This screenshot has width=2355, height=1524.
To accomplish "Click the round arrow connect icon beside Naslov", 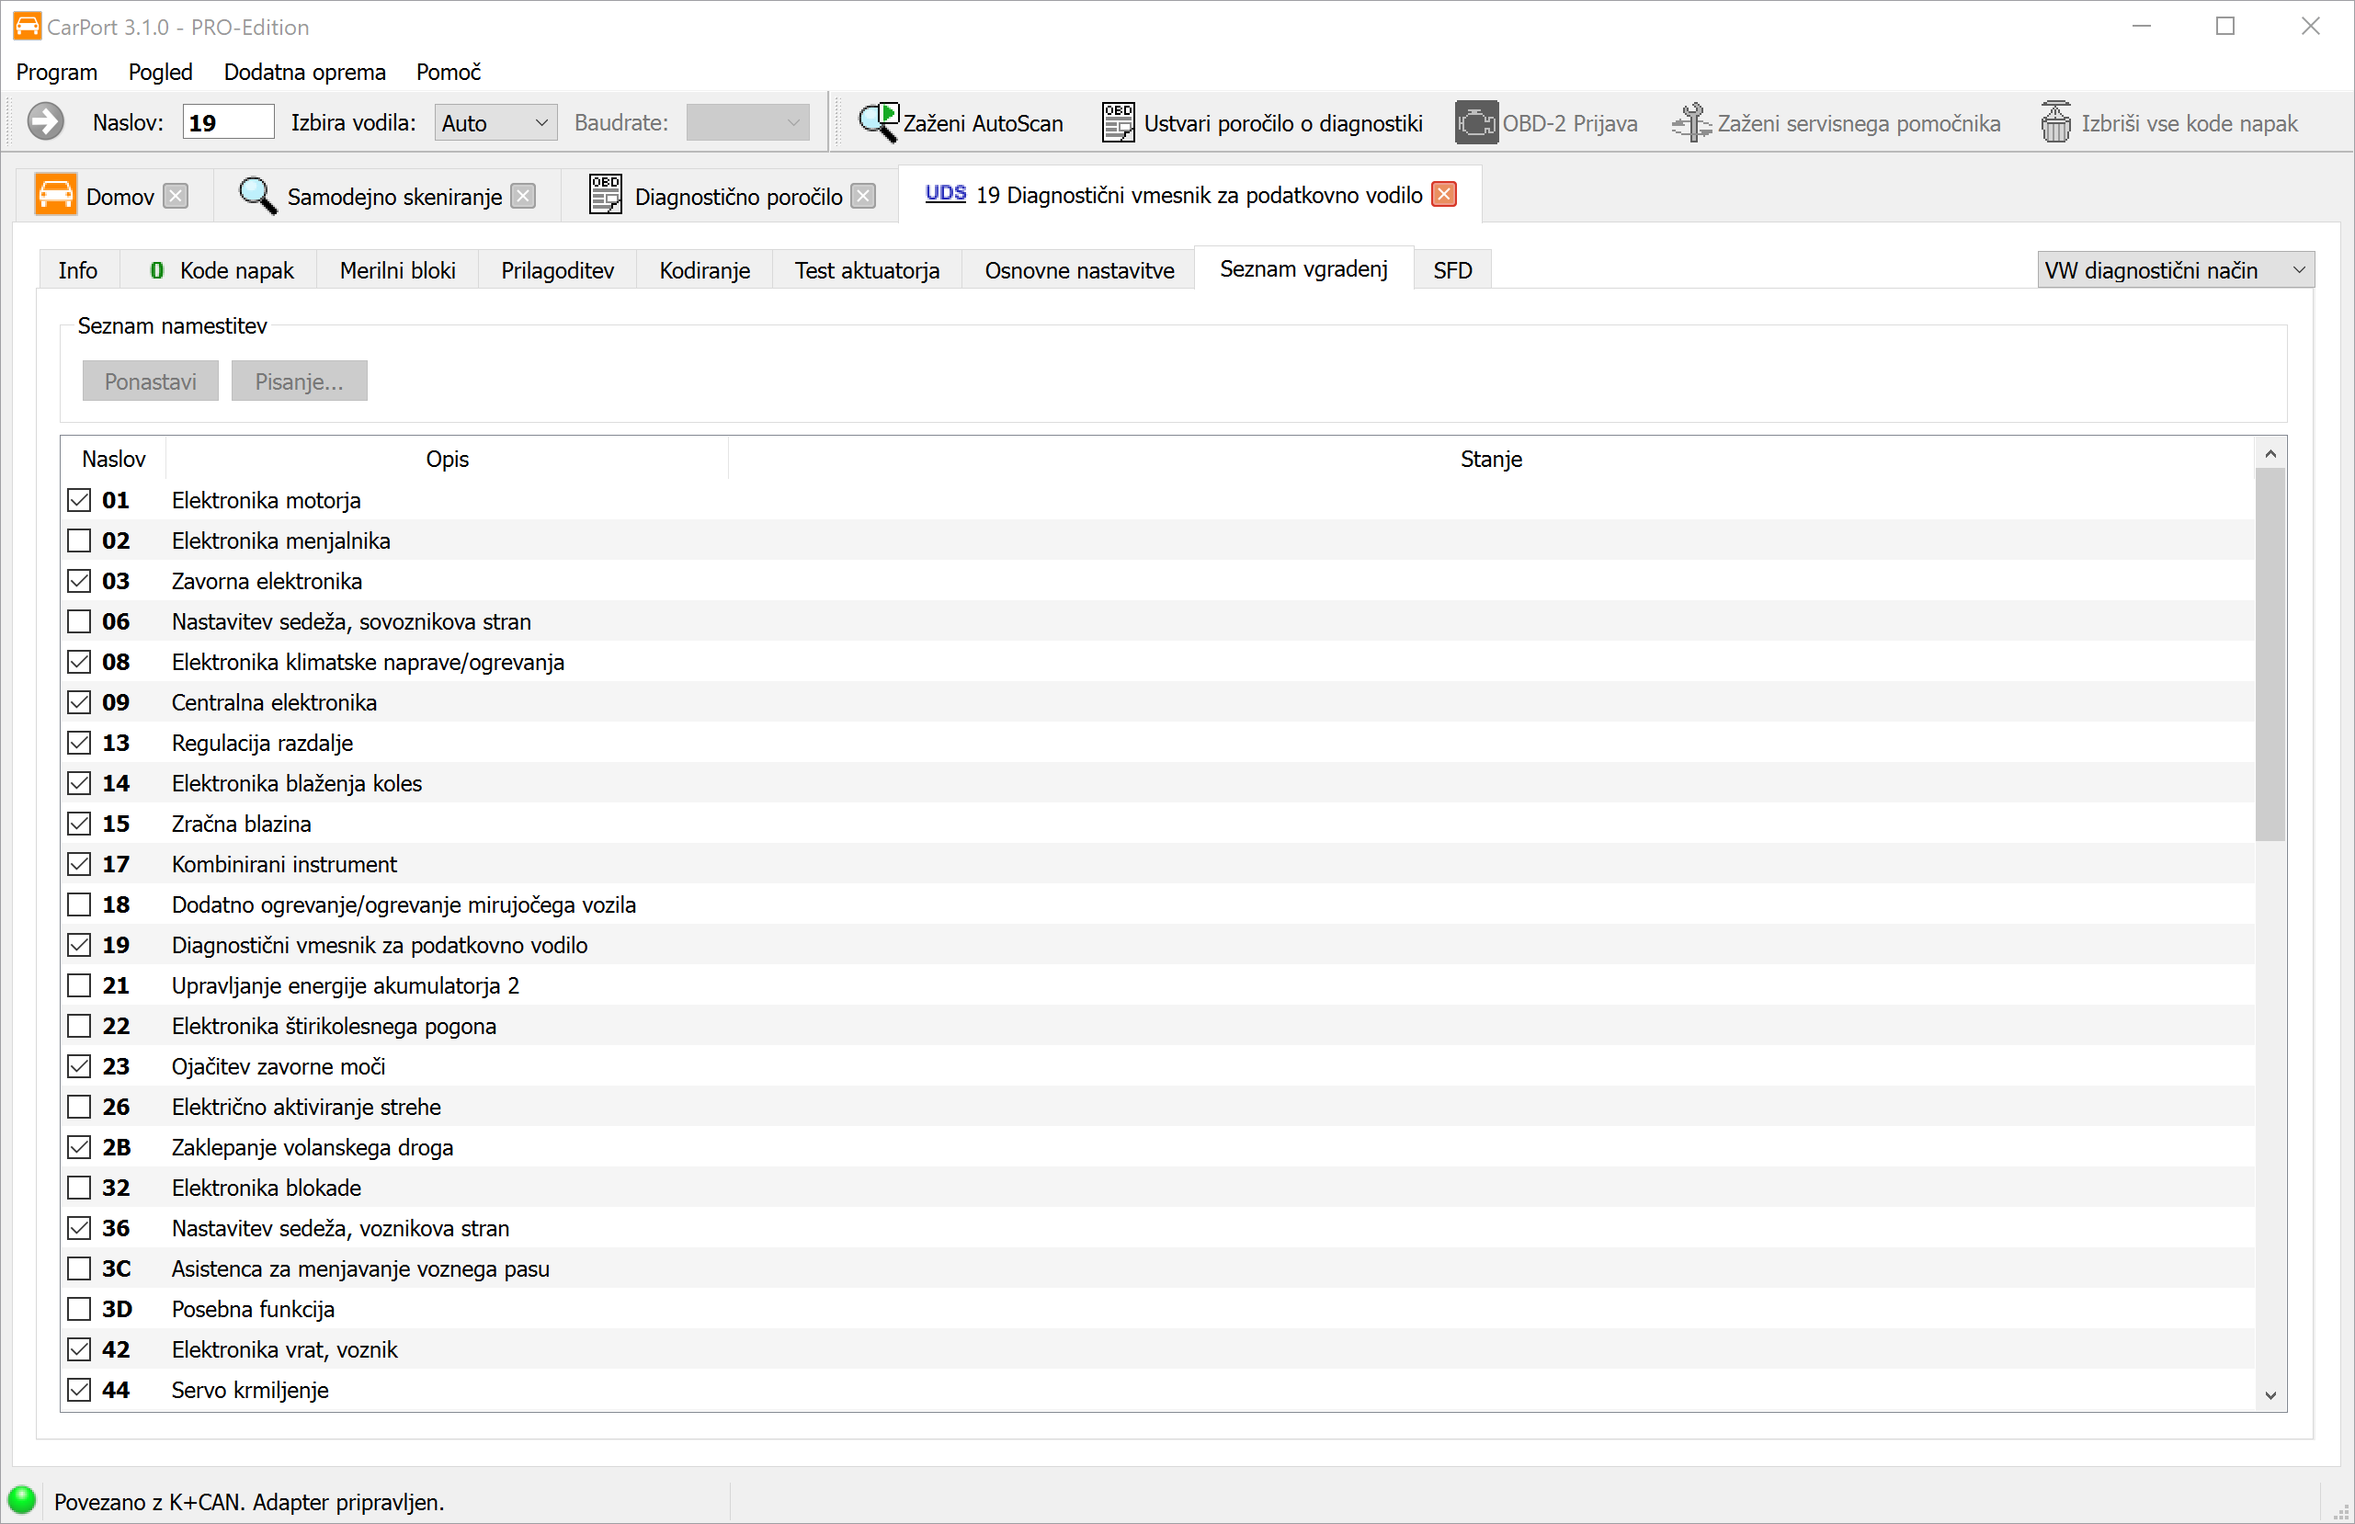I will coord(46,121).
